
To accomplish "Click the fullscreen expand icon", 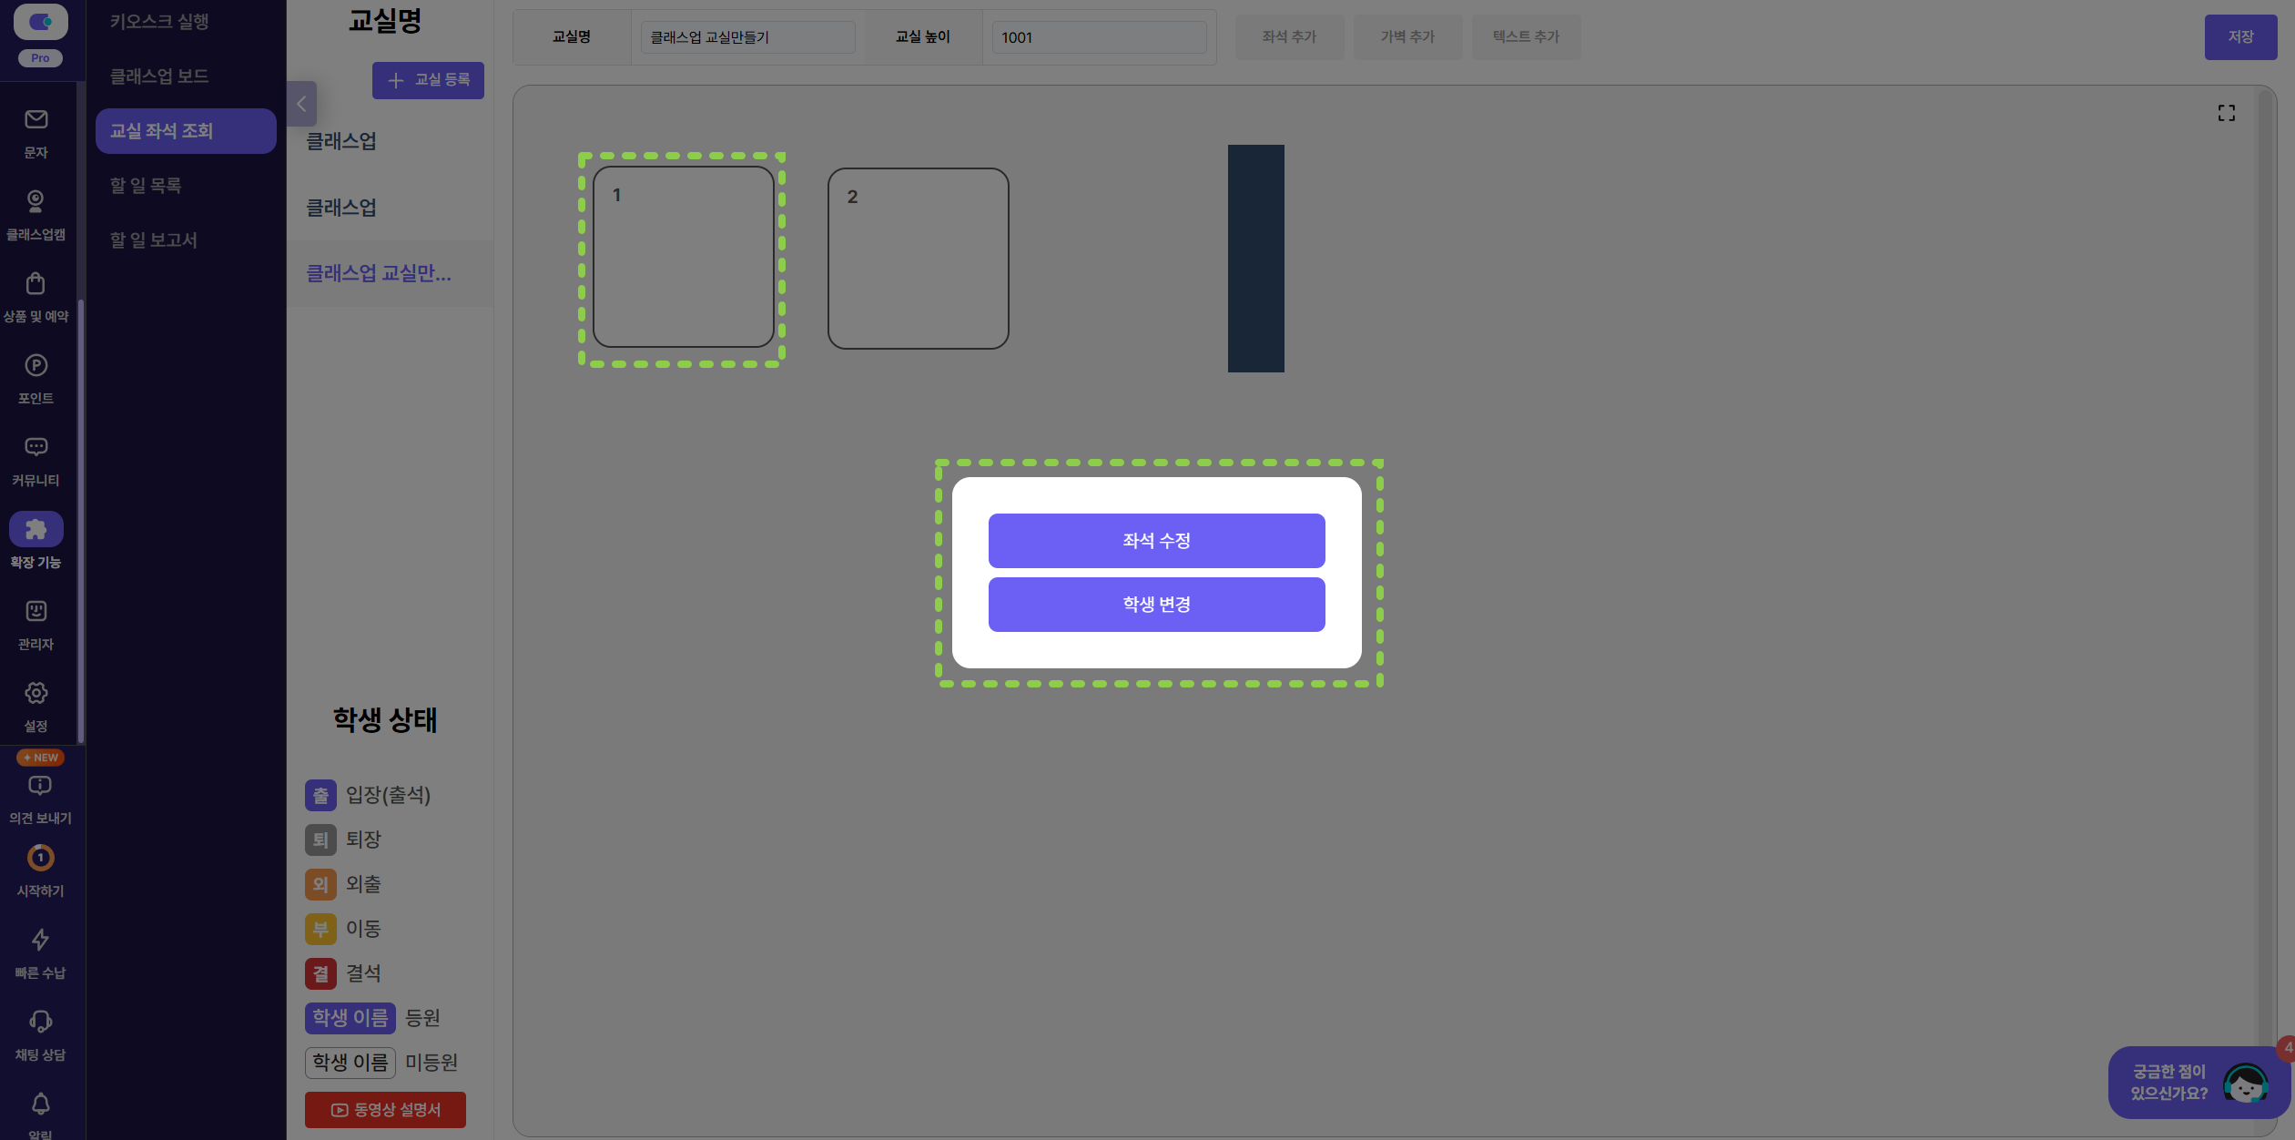I will [x=2226, y=113].
